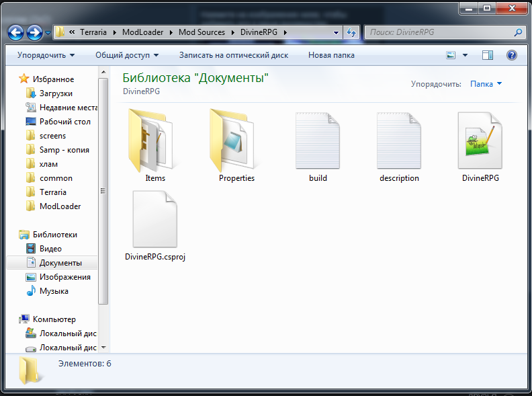The height and width of the screenshot is (396, 532).
Task: Click Новая папка toolbar button
Action: point(331,55)
